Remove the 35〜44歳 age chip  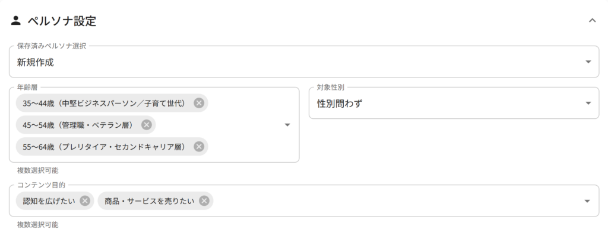pos(199,103)
